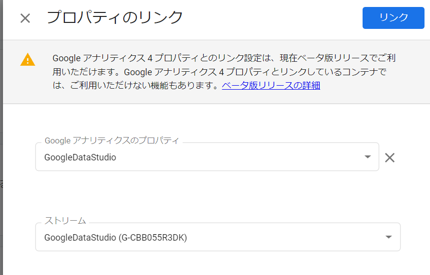Click the blue リンク button
Screen dimensions: 430x275
[393, 18]
